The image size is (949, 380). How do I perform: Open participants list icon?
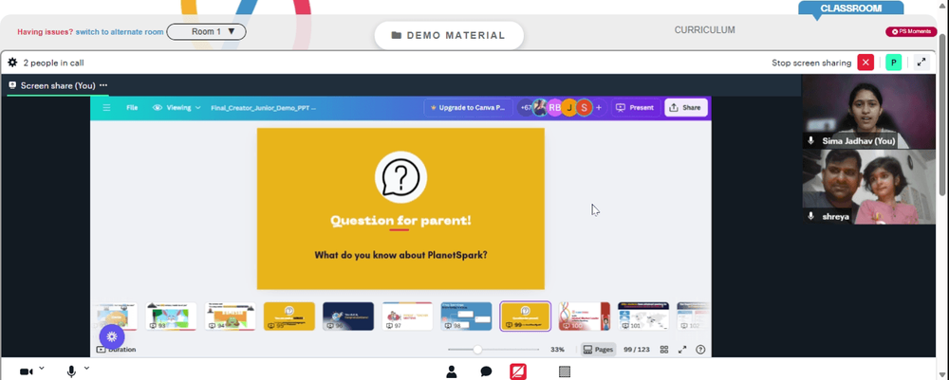tap(452, 371)
